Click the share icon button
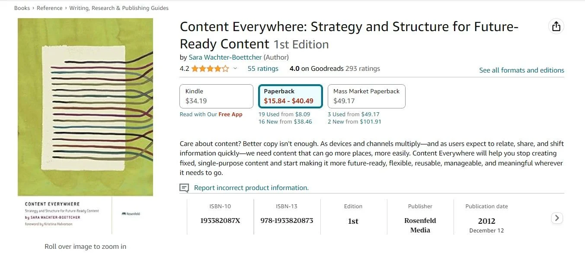Viewport: 585px width, 254px height. click(x=556, y=26)
